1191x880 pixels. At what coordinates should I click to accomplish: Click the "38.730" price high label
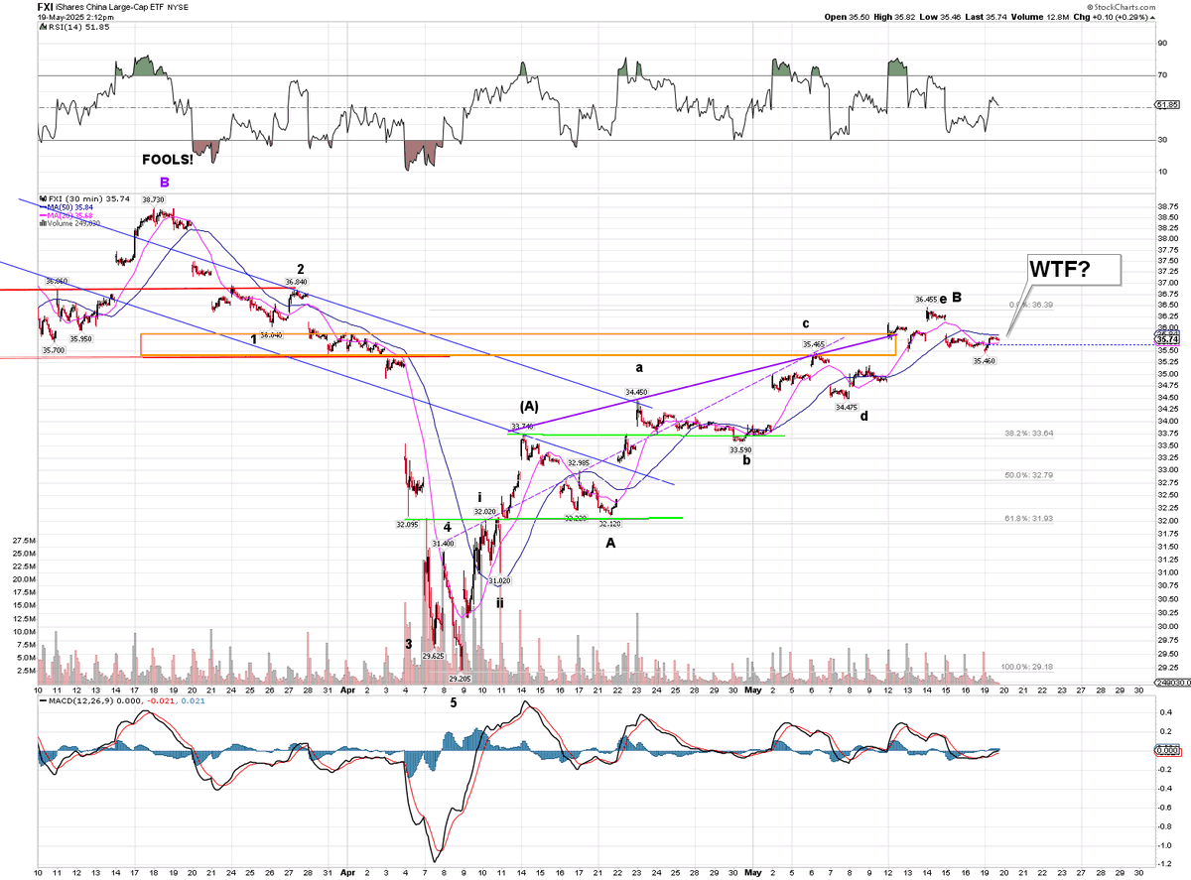click(153, 199)
